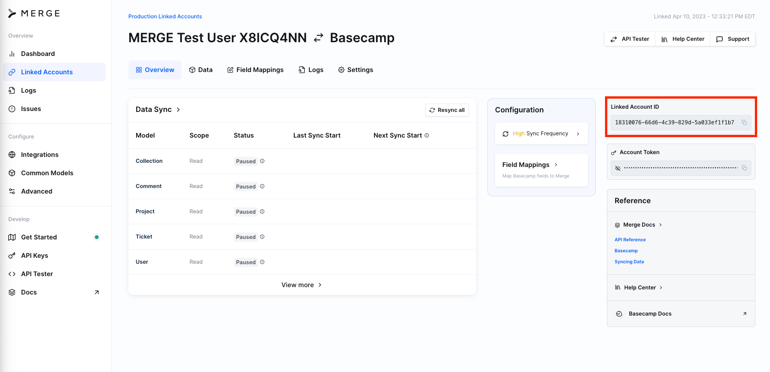Click the MERGE logo
Image resolution: width=770 pixels, height=372 pixels.
(x=34, y=13)
